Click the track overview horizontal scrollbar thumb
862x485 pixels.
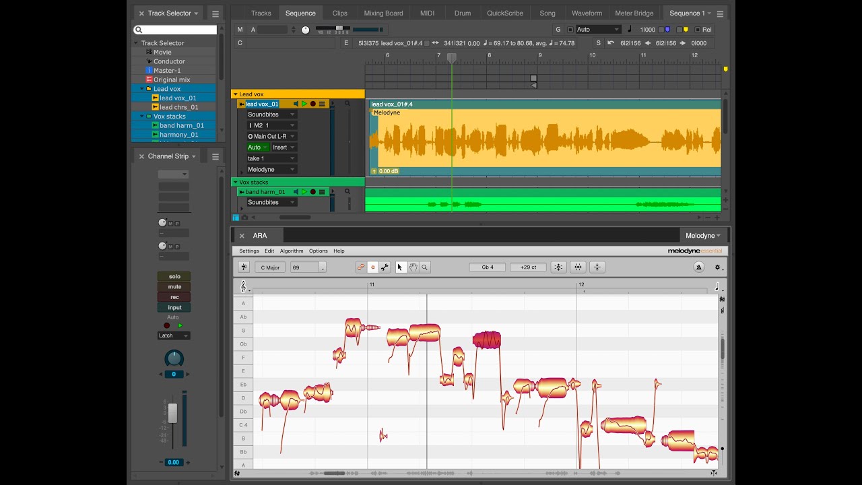295,218
